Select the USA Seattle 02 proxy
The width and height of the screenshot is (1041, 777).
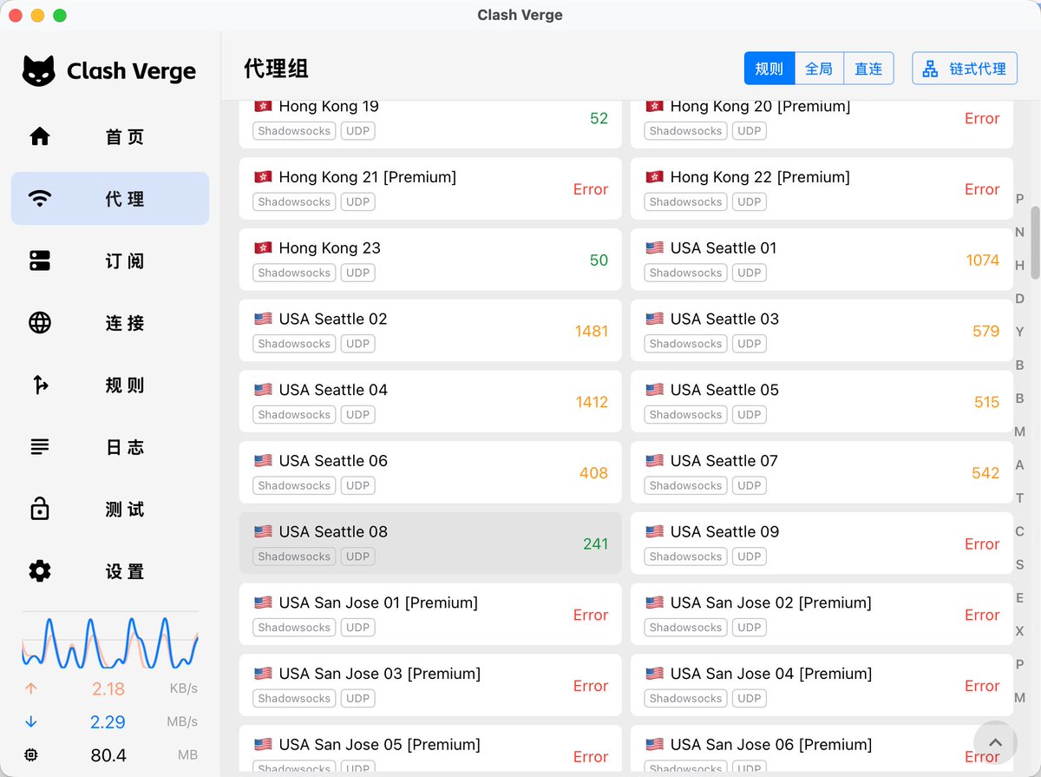pos(430,331)
